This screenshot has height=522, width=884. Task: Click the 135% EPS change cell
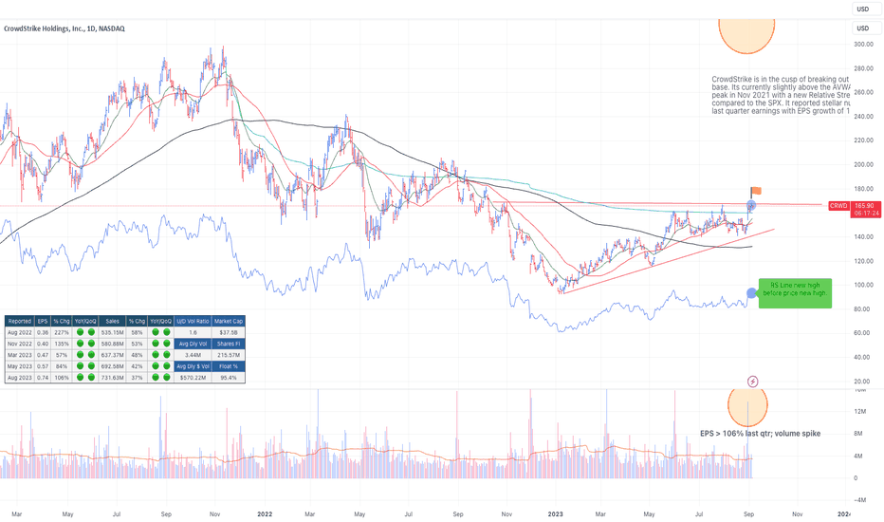coord(61,344)
